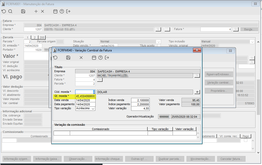Click down arrow of Variação da comissão scrollbar
This screenshot has width=262, height=165.
pos(198,137)
